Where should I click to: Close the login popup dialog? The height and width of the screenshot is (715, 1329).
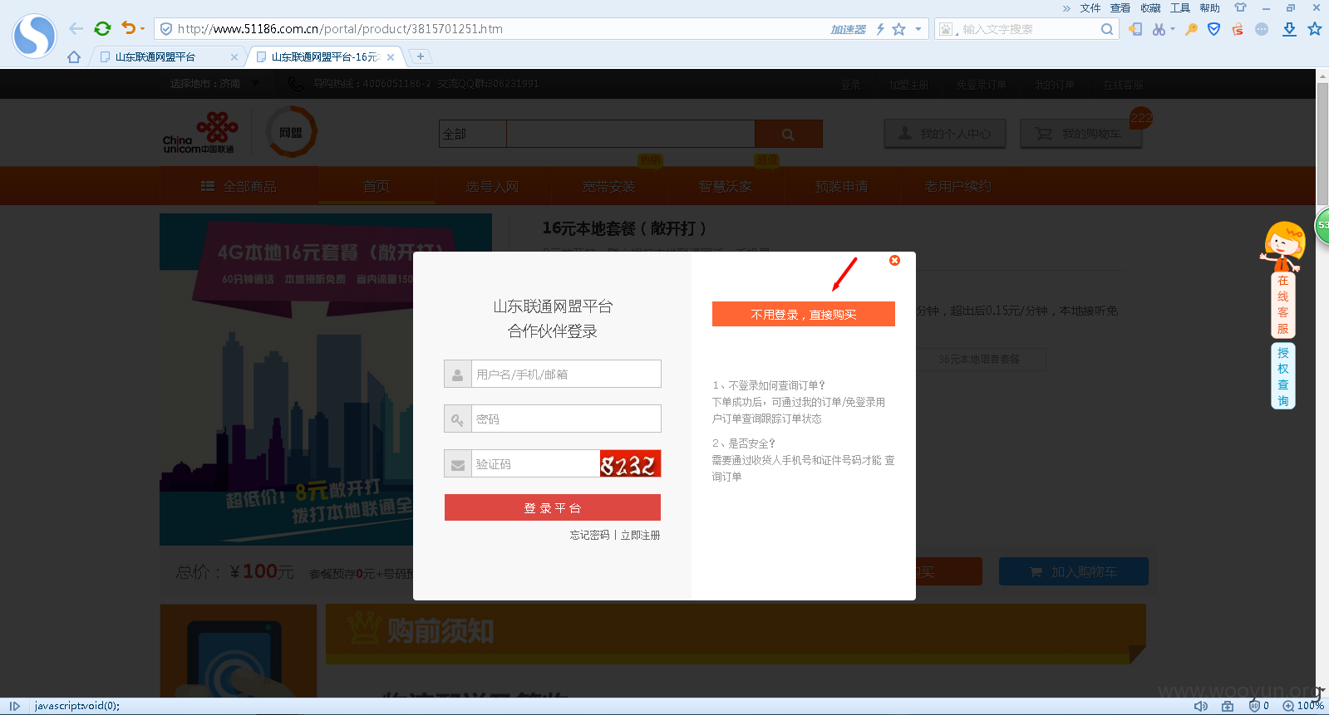[x=894, y=260]
